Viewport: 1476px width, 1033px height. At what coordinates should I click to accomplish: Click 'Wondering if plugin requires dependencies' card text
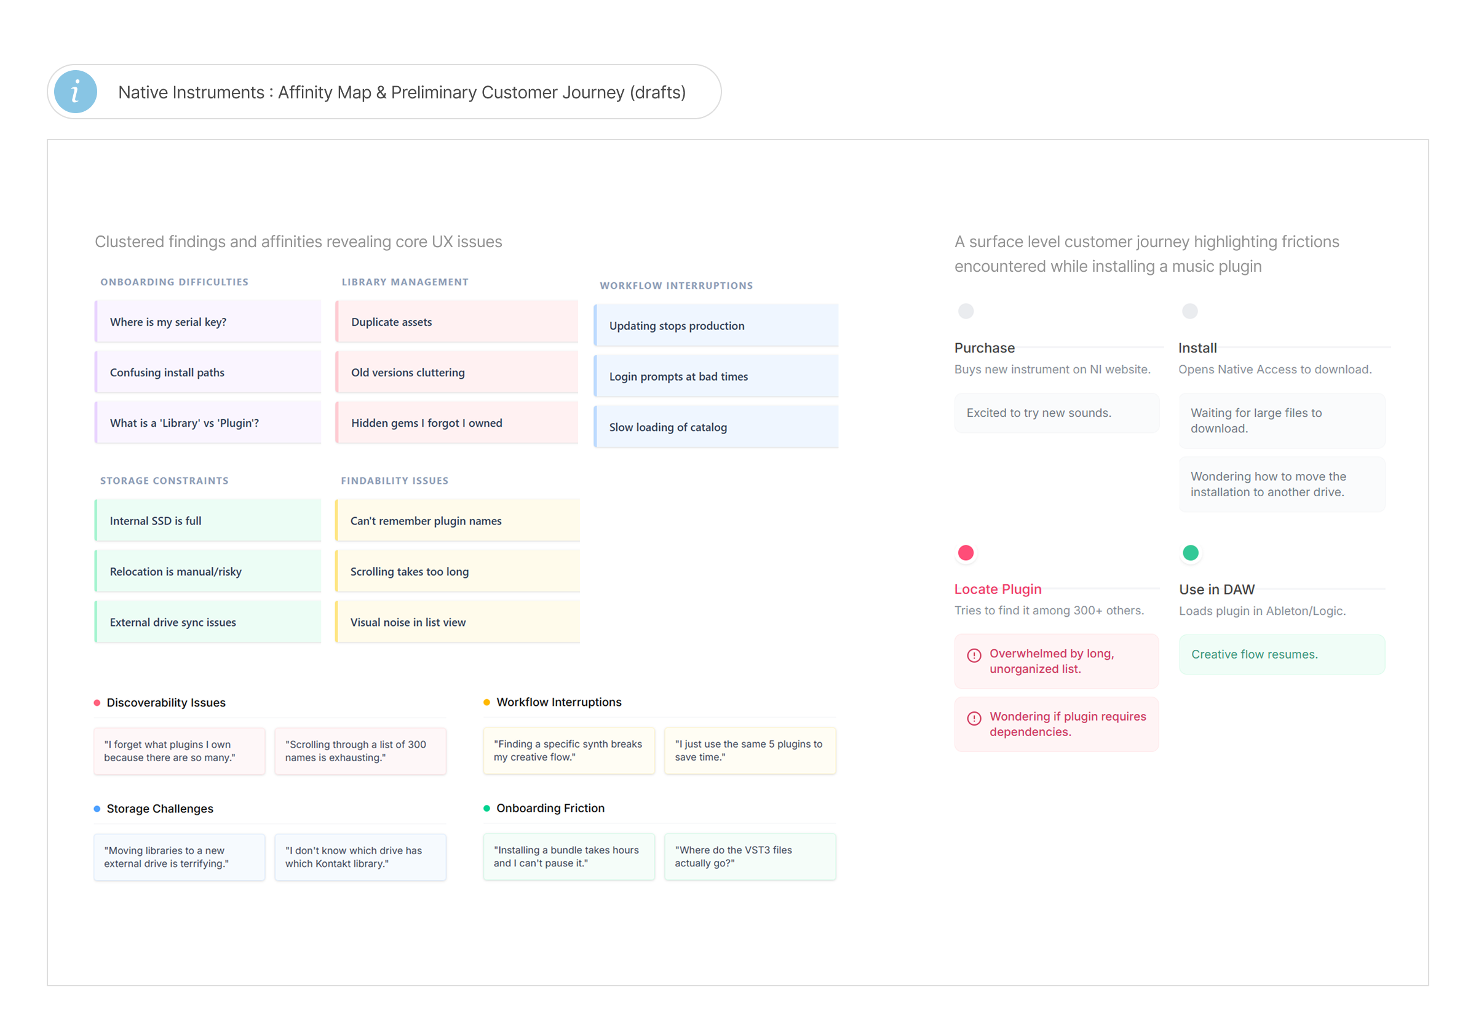pyautogui.click(x=1068, y=724)
